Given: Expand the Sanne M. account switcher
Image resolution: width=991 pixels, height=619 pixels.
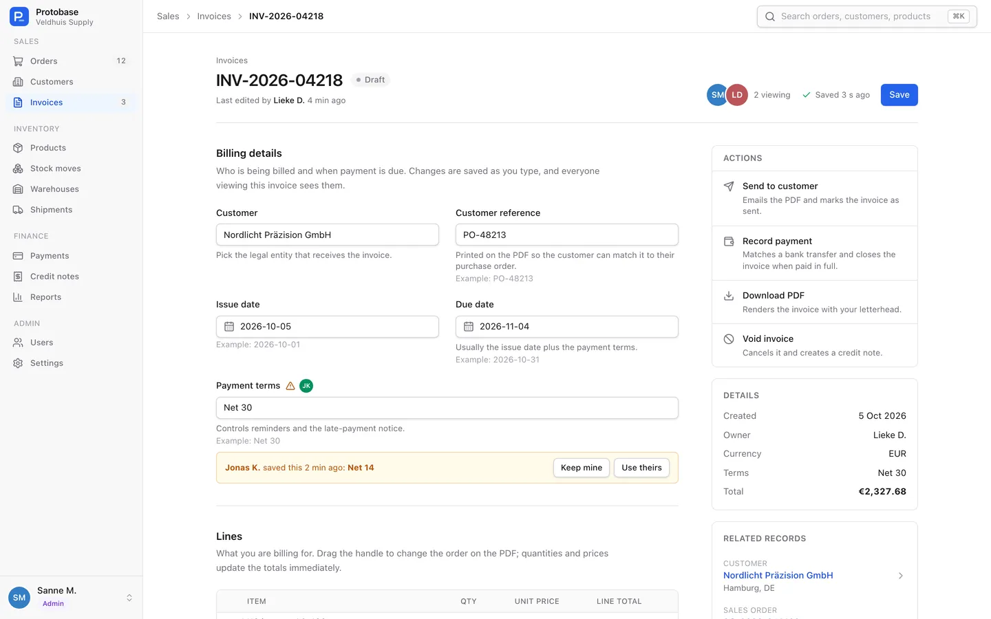Looking at the screenshot, I should (129, 598).
